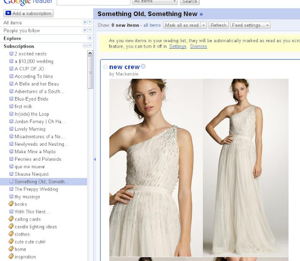300x261 pixels.
Task: Open thy musings subscription
Action: (27, 197)
